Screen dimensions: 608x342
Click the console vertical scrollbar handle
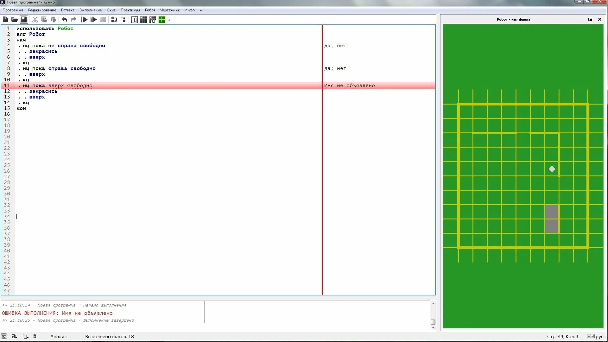[433, 322]
